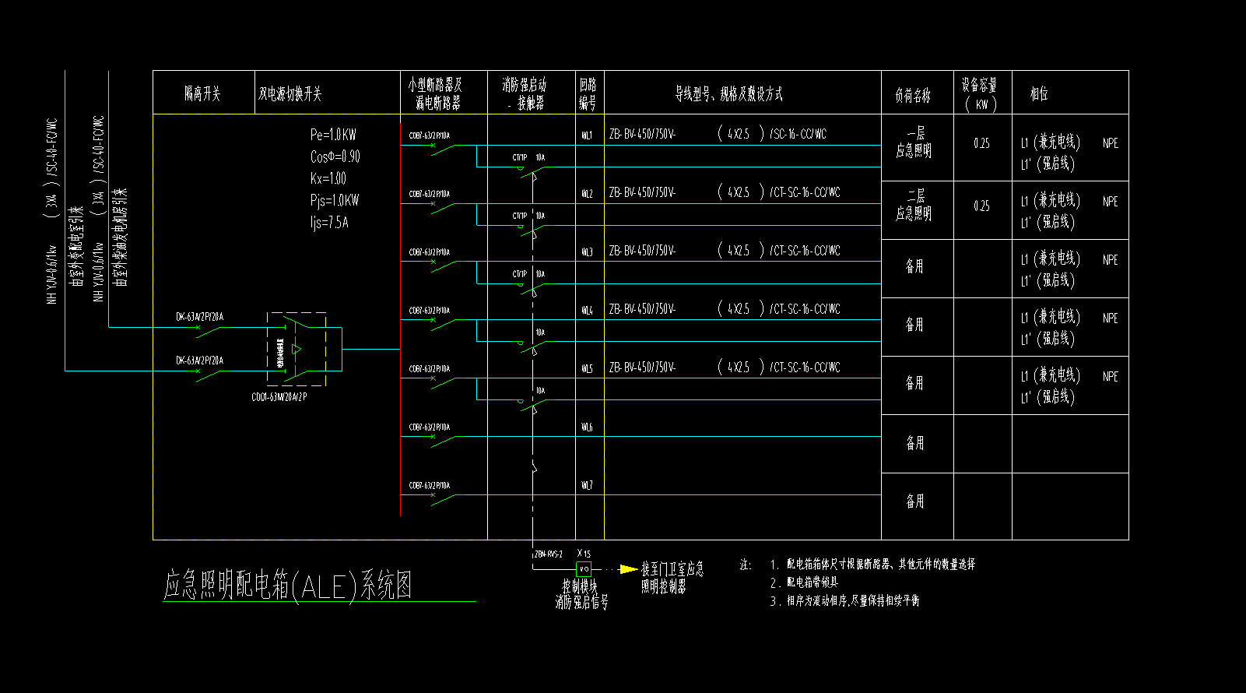Select the "相位" column header
Image resolution: width=1246 pixels, height=693 pixels.
(1039, 94)
